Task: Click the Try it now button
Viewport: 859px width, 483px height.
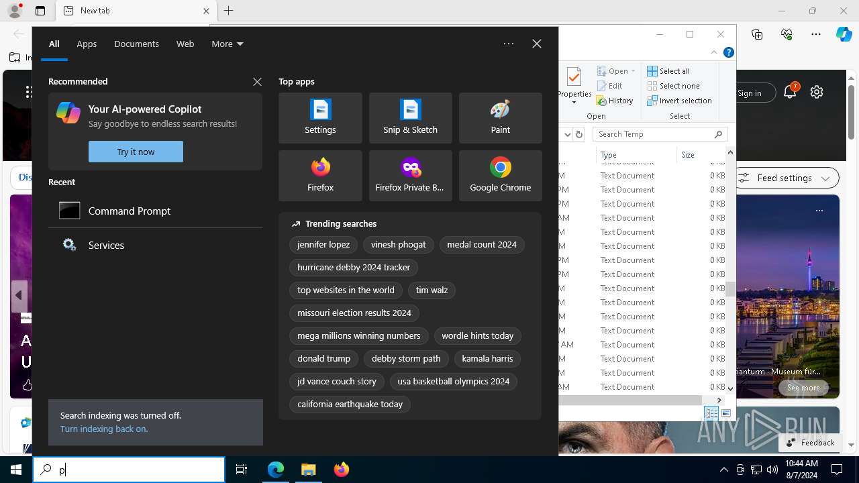Action: click(136, 152)
